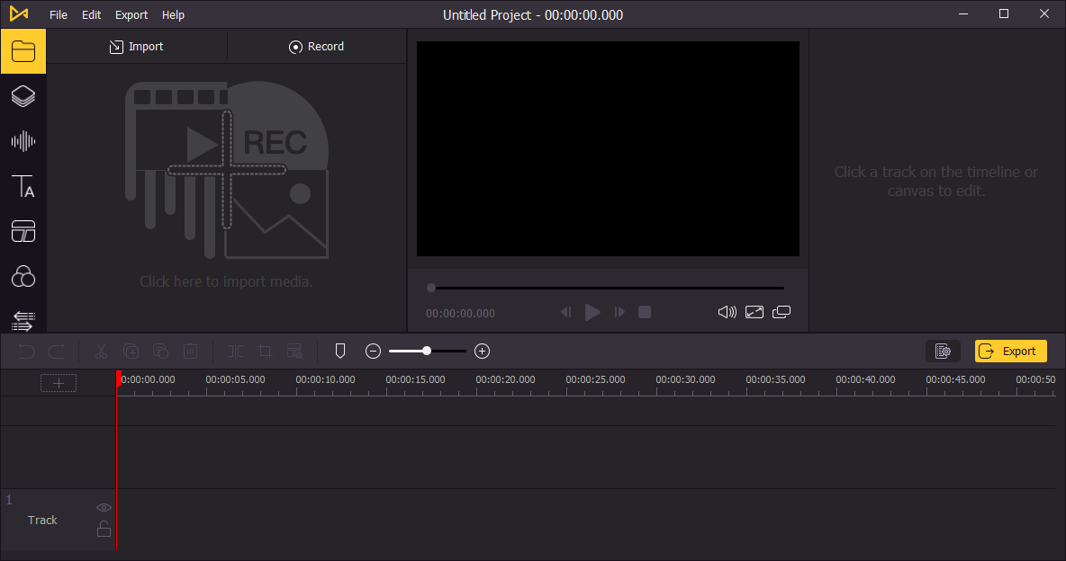Open the Elements panel in the sidebar
This screenshot has height=561, width=1066.
tap(23, 96)
